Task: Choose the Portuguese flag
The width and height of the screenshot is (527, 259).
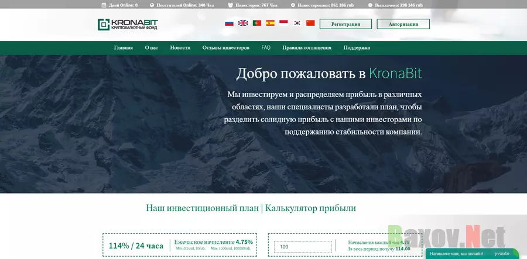Action: tap(257, 23)
